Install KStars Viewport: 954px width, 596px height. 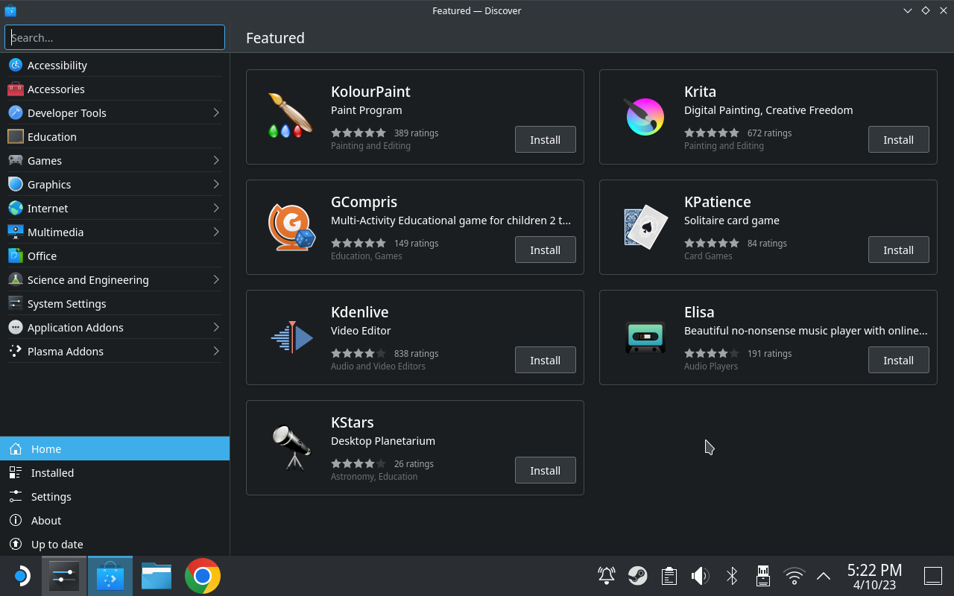(x=546, y=470)
